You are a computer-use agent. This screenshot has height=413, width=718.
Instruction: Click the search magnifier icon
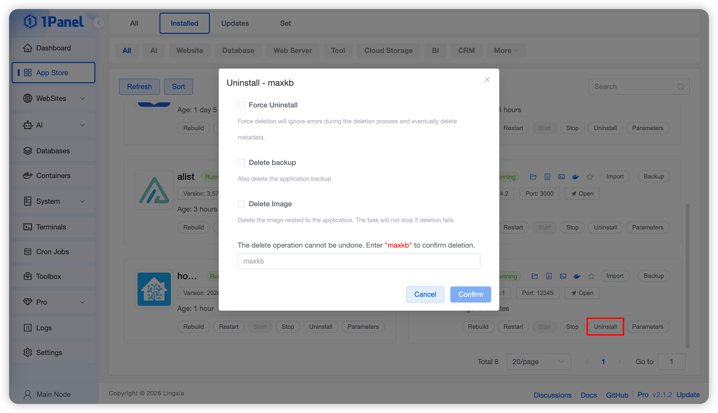tap(681, 87)
